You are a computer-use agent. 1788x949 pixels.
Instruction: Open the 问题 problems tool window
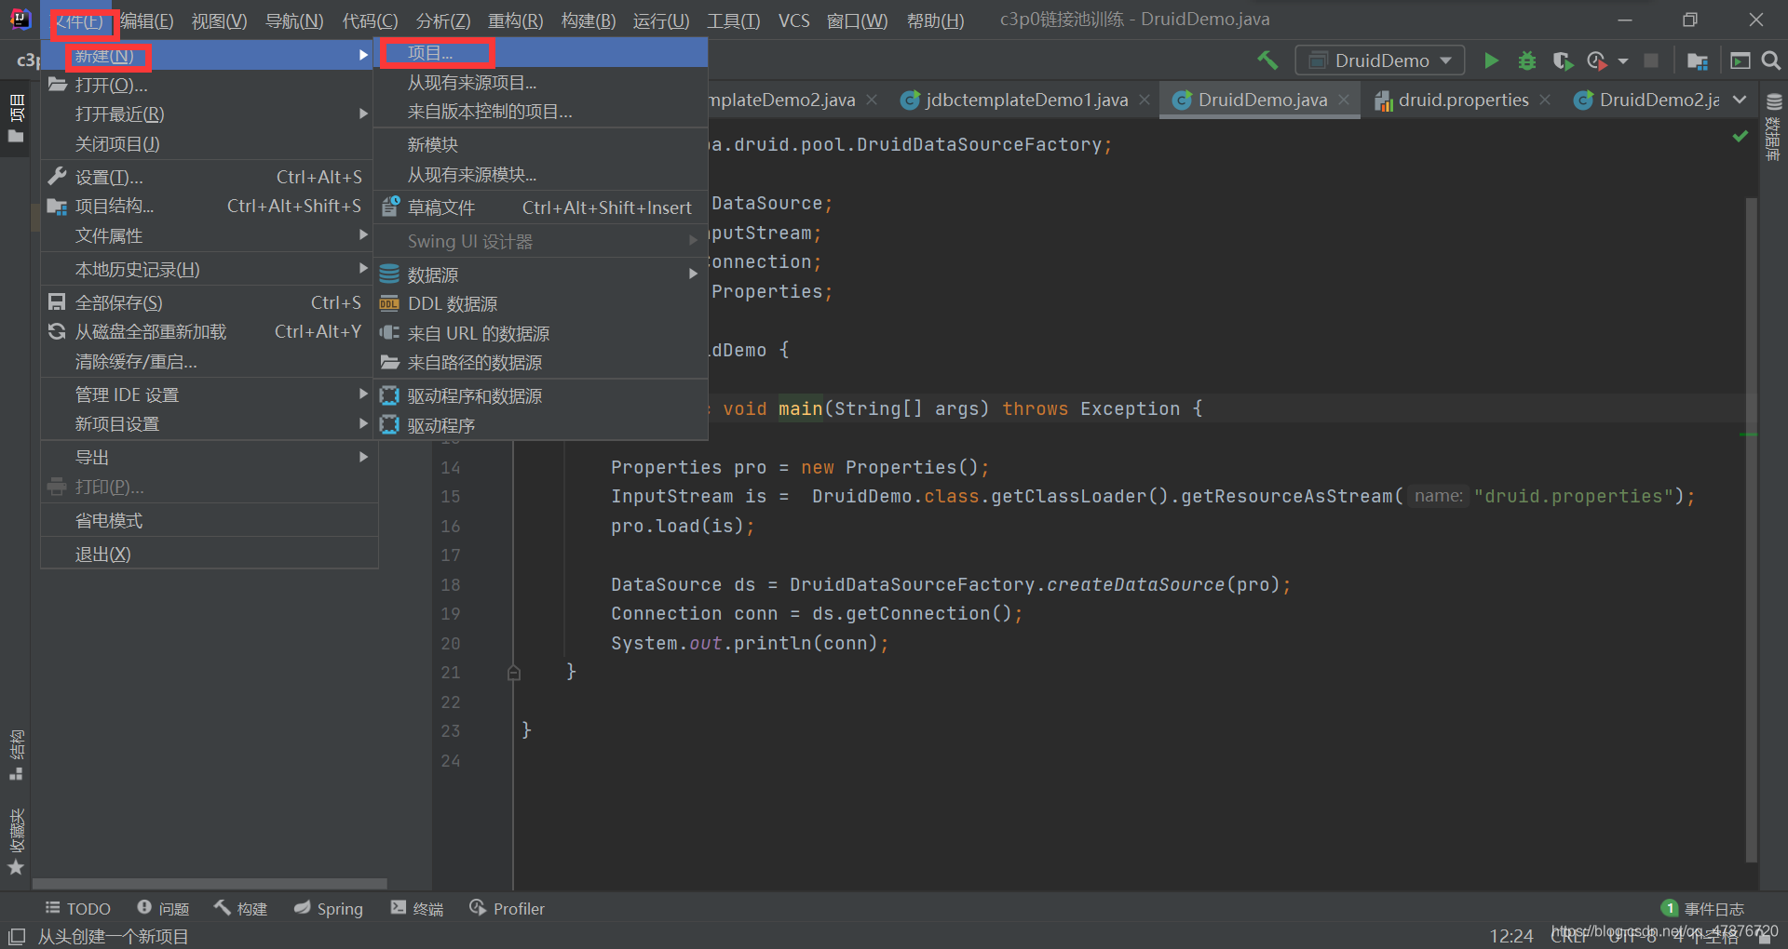(163, 909)
